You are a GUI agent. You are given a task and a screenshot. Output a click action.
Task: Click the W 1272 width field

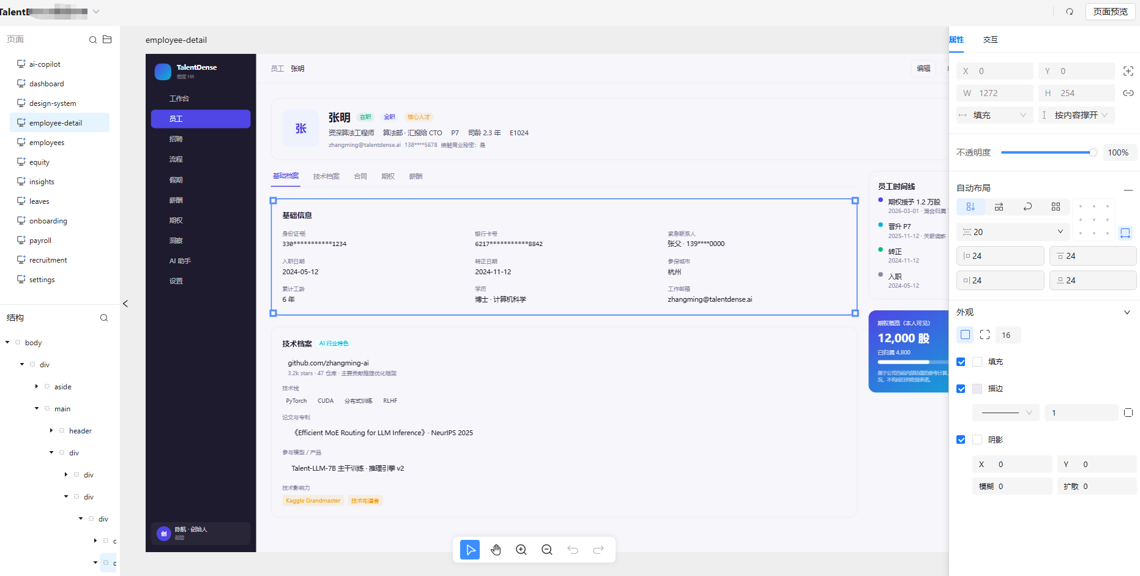(995, 93)
